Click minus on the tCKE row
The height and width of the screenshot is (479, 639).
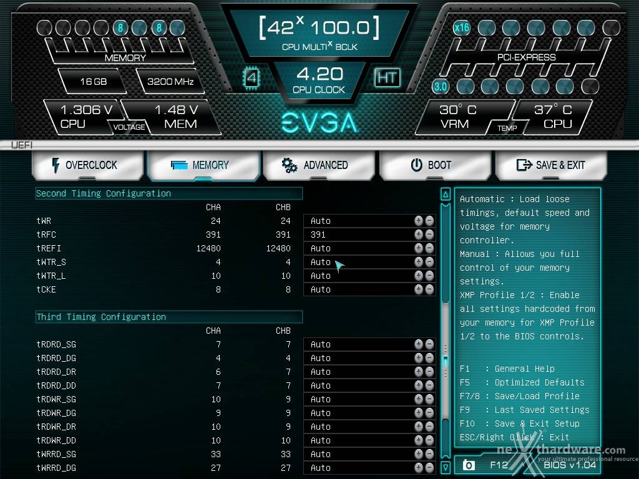[429, 289]
